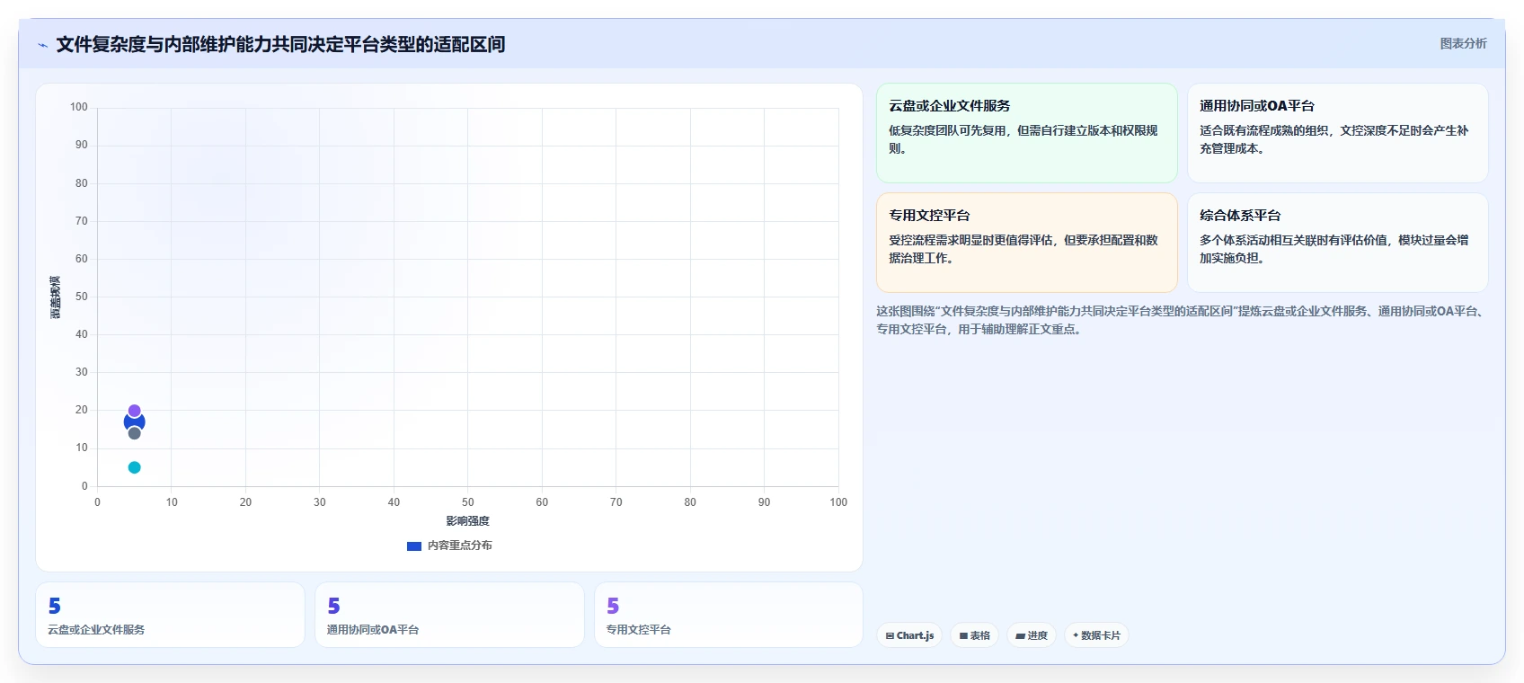Click the text 适合既有流程成熟的组织
Screen dimensions: 1524x683
[x=1264, y=130]
